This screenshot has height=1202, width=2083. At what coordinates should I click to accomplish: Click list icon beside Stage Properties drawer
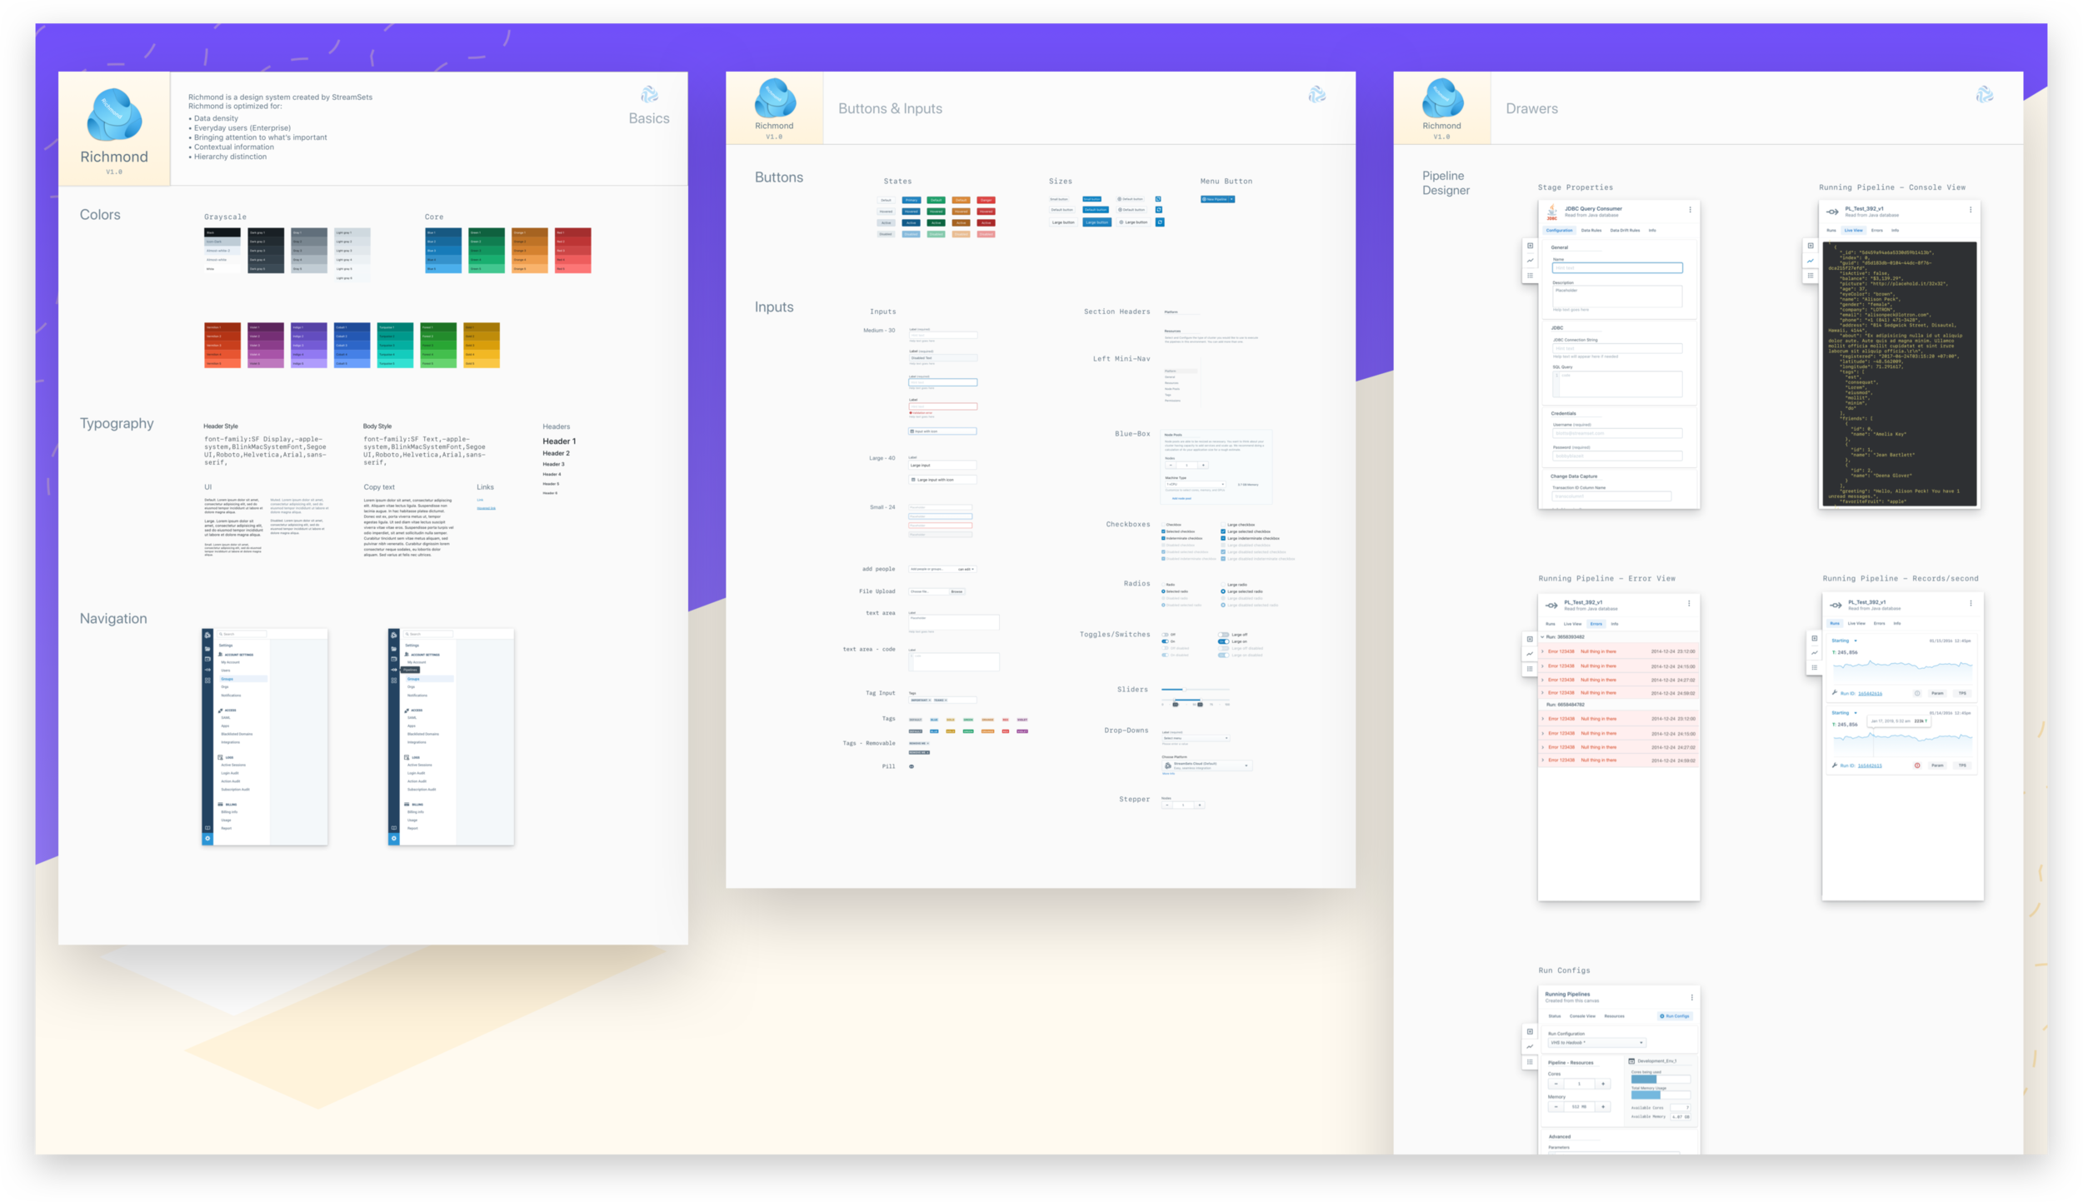[x=1530, y=276]
